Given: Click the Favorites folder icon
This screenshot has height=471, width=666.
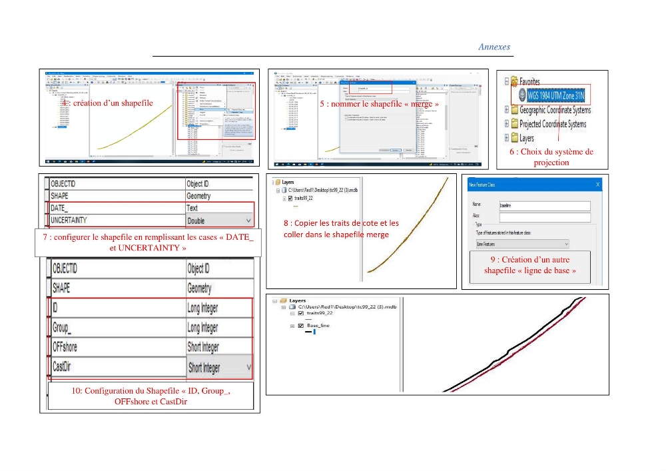Looking at the screenshot, I should pyautogui.click(x=514, y=81).
